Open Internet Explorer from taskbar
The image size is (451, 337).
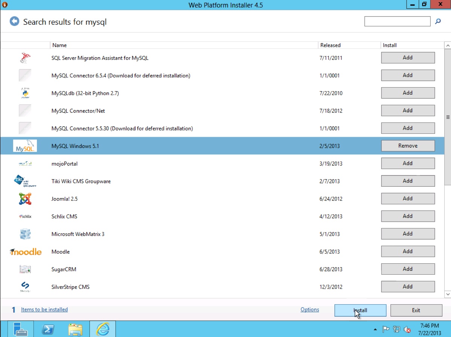point(103,329)
